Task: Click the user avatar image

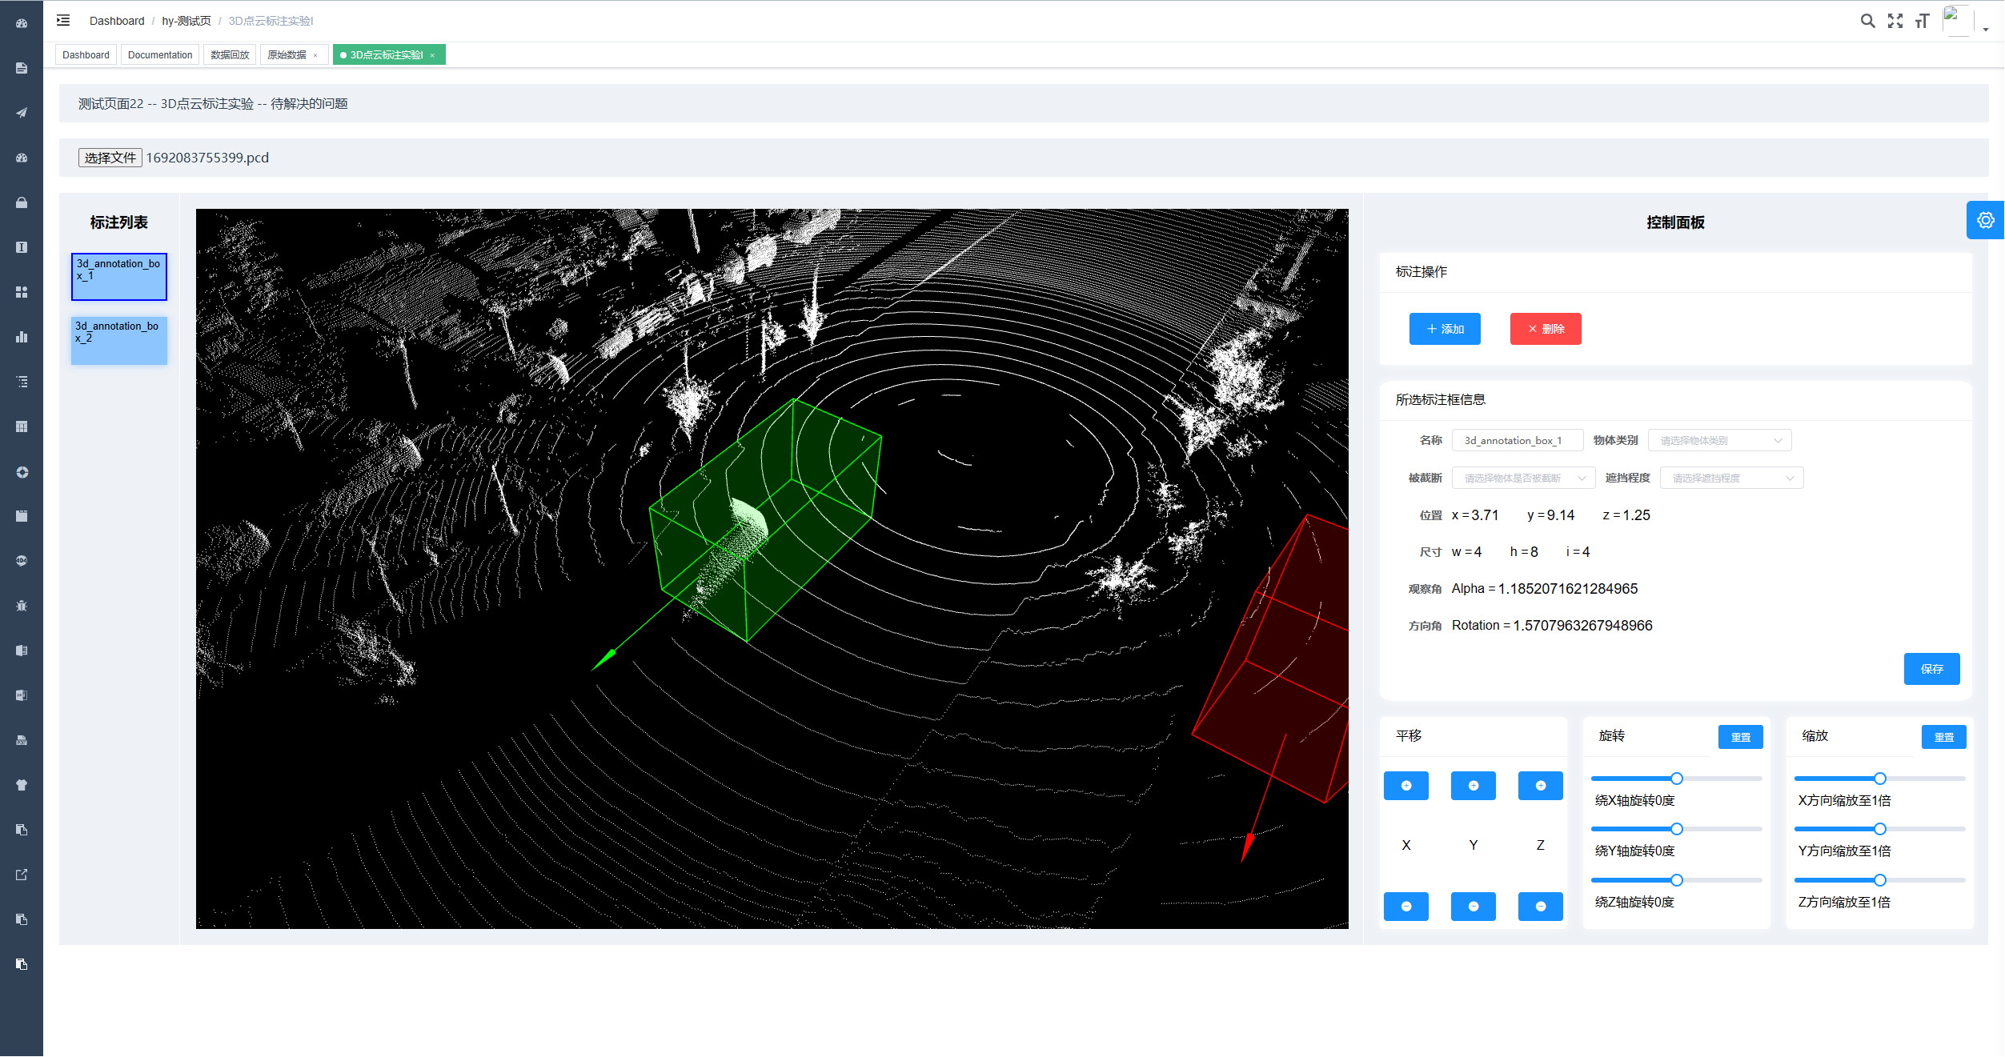Action: tap(1957, 20)
